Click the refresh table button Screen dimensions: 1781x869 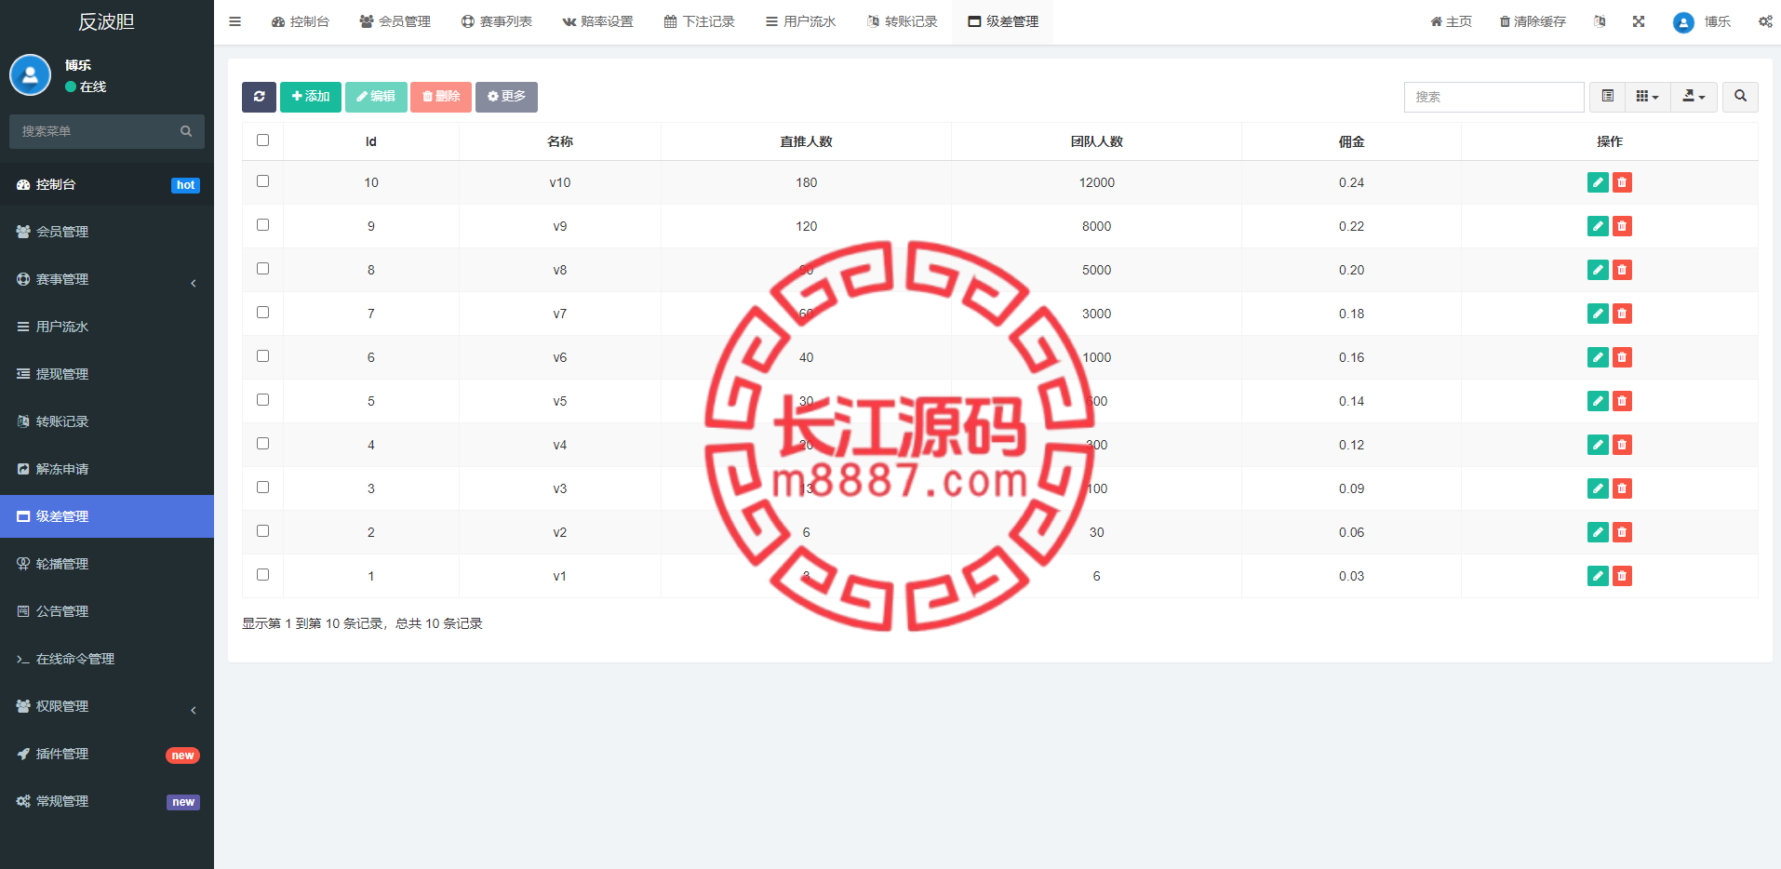click(x=259, y=97)
